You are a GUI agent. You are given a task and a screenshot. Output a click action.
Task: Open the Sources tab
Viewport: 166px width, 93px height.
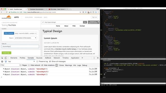tap(39, 58)
